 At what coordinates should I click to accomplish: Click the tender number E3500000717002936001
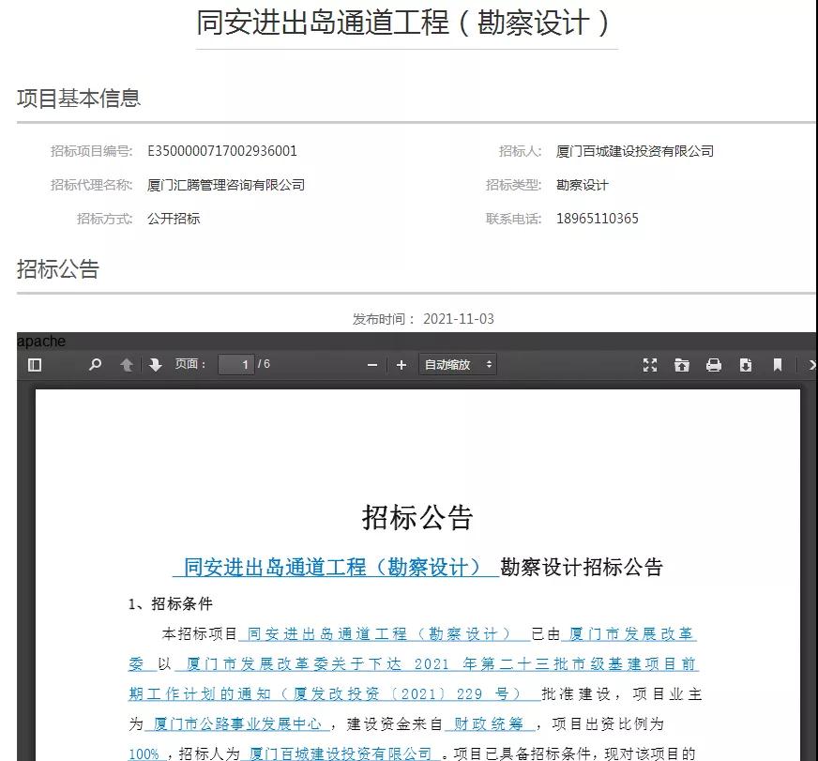[x=222, y=151]
